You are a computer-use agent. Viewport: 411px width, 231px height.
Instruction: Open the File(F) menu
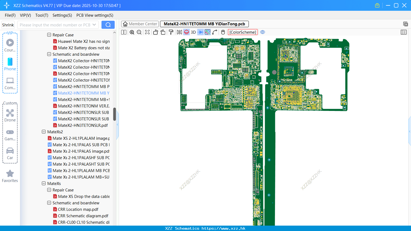[10, 15]
